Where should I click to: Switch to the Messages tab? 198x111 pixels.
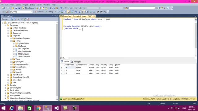click(x=76, y=62)
